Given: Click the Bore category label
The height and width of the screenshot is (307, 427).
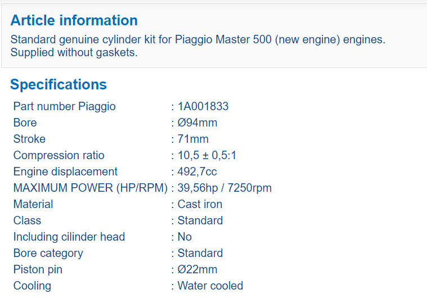Looking at the screenshot, I should (48, 253).
